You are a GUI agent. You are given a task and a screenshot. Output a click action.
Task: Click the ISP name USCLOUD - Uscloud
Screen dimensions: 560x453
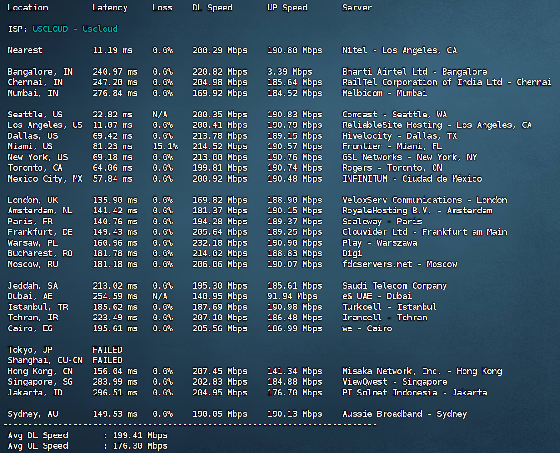tap(75, 29)
